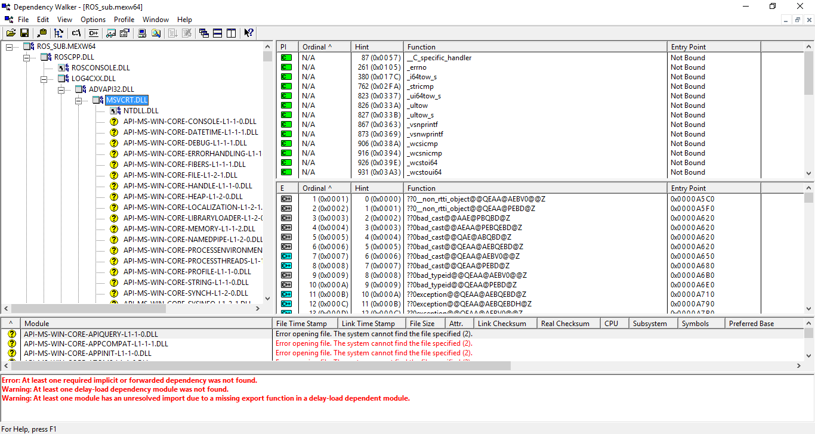Select the _vsnprintf import function

pyautogui.click(x=422, y=125)
